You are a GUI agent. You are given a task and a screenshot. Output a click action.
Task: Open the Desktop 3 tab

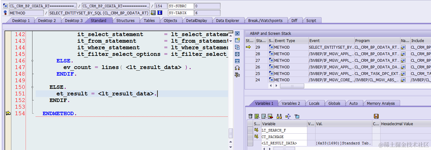click(x=74, y=20)
